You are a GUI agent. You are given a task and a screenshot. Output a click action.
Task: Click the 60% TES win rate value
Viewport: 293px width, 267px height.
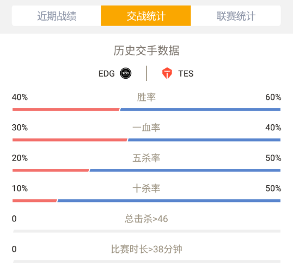pos(273,97)
